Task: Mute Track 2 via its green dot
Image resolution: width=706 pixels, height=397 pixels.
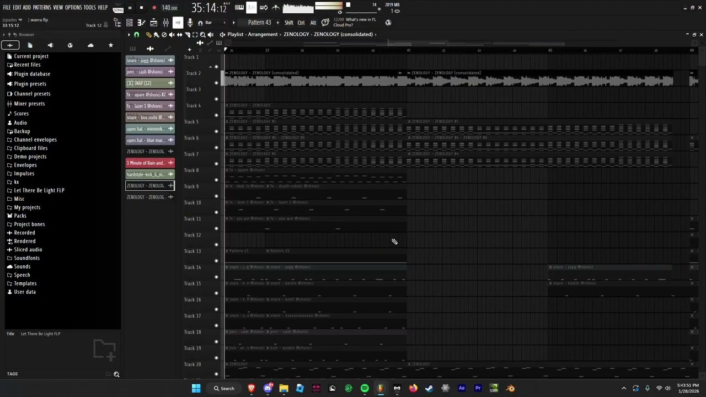Action: [216, 83]
